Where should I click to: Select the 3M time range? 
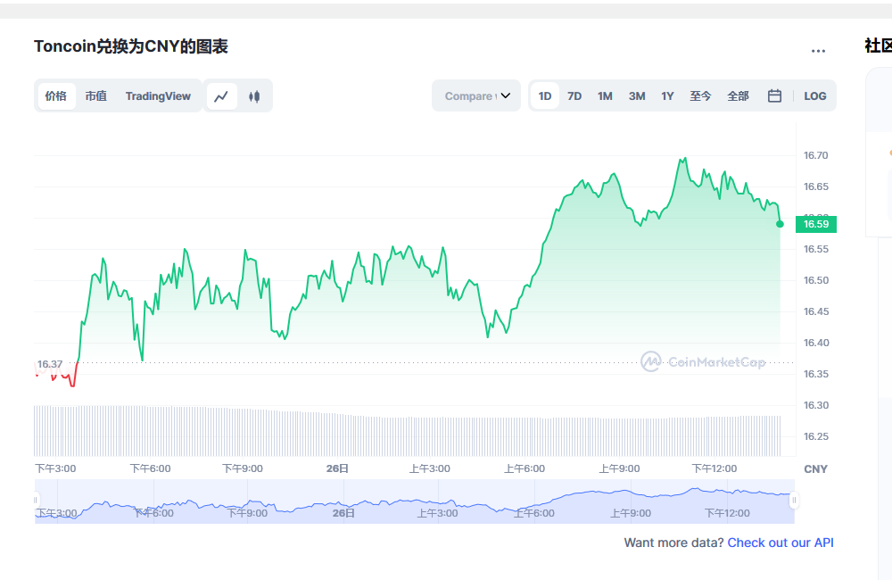coord(637,96)
